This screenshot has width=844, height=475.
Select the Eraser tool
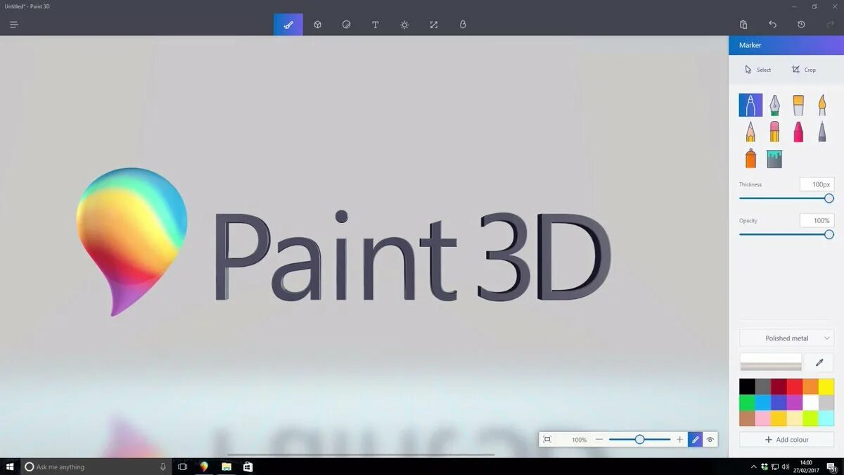(774, 132)
